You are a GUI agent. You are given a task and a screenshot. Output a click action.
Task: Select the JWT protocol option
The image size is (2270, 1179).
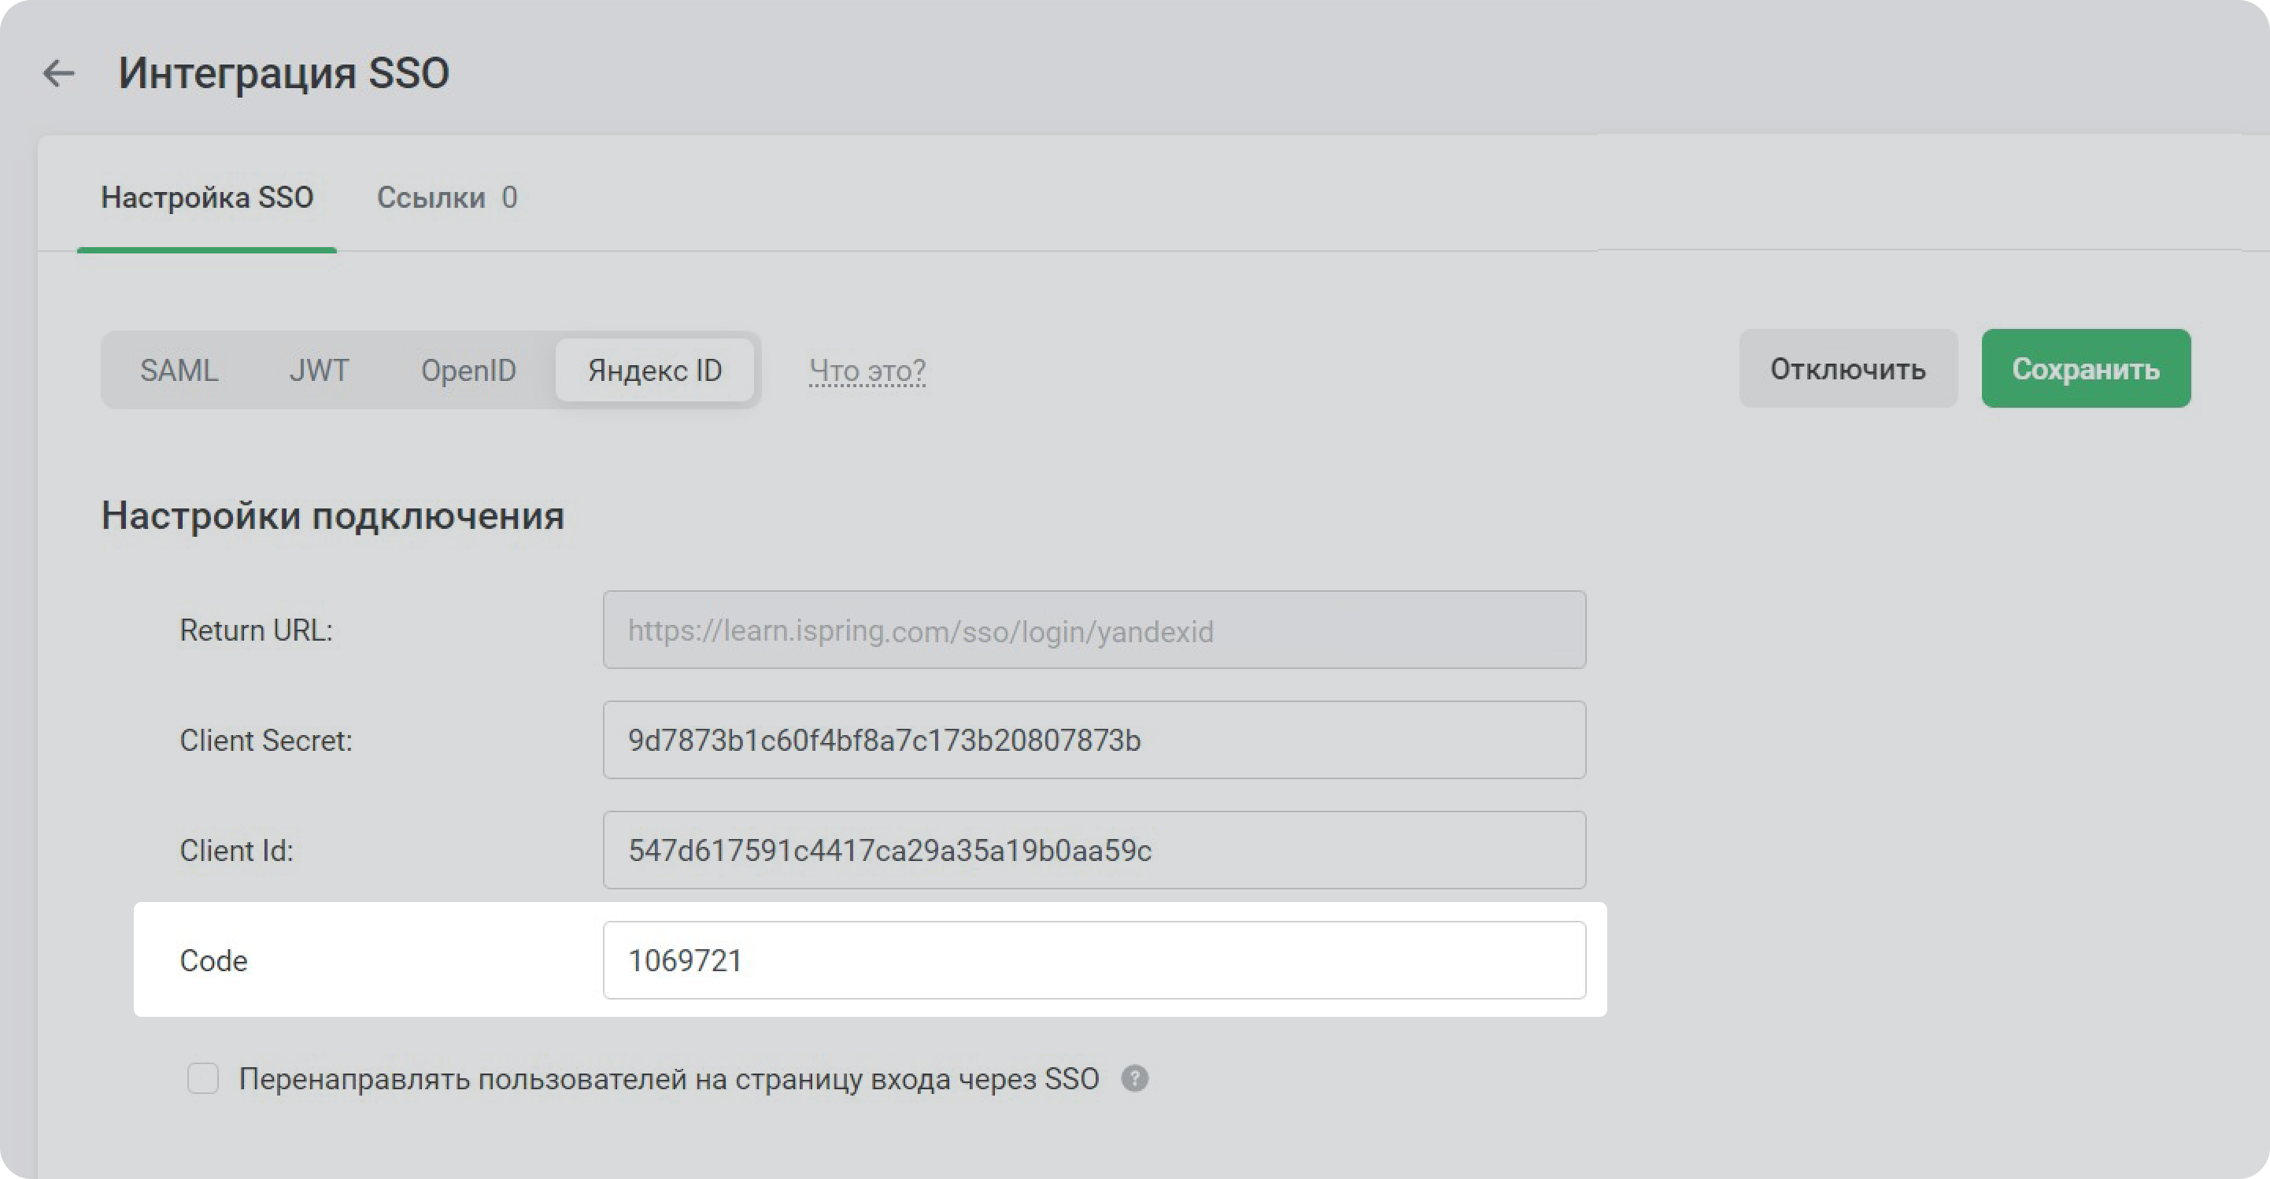[319, 370]
